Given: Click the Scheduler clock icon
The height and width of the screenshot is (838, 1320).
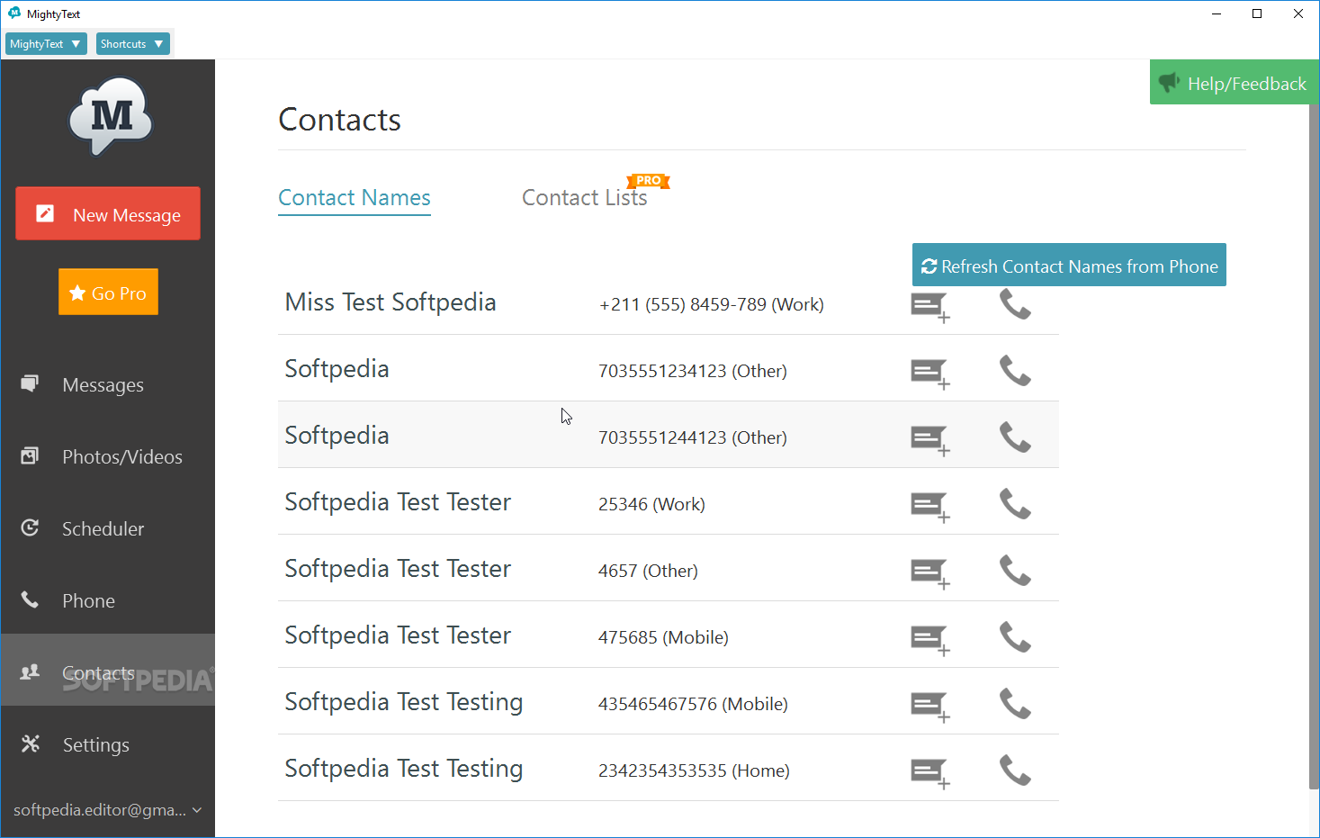Looking at the screenshot, I should tap(30, 527).
